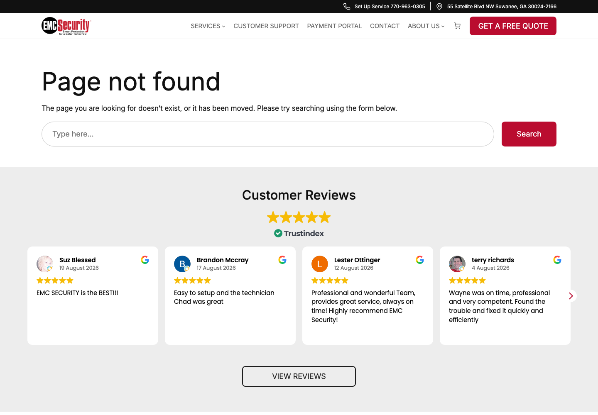Click the Google icon on terry richards review
Screen dimensions: 598x415
[x=557, y=260]
